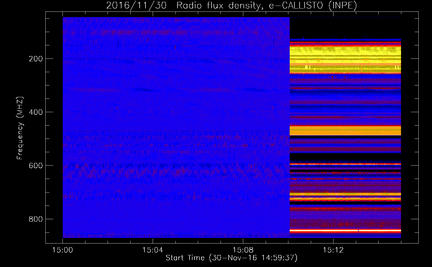Image resolution: width=432 pixels, height=267 pixels.
Task: Click the 15:12 time tick label
Action: coord(333,250)
